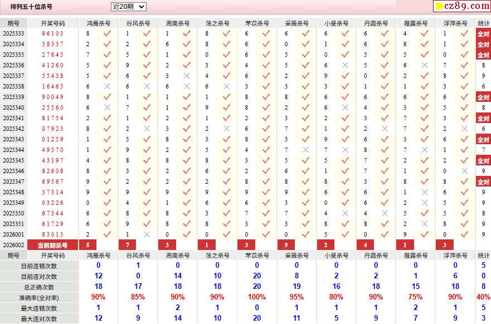The height and width of the screenshot is (324, 491).
Task: Select period number 2026001
Action: 13,234
